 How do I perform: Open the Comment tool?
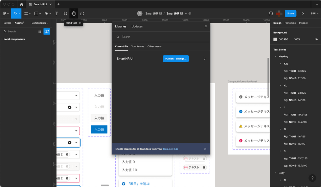(82, 13)
